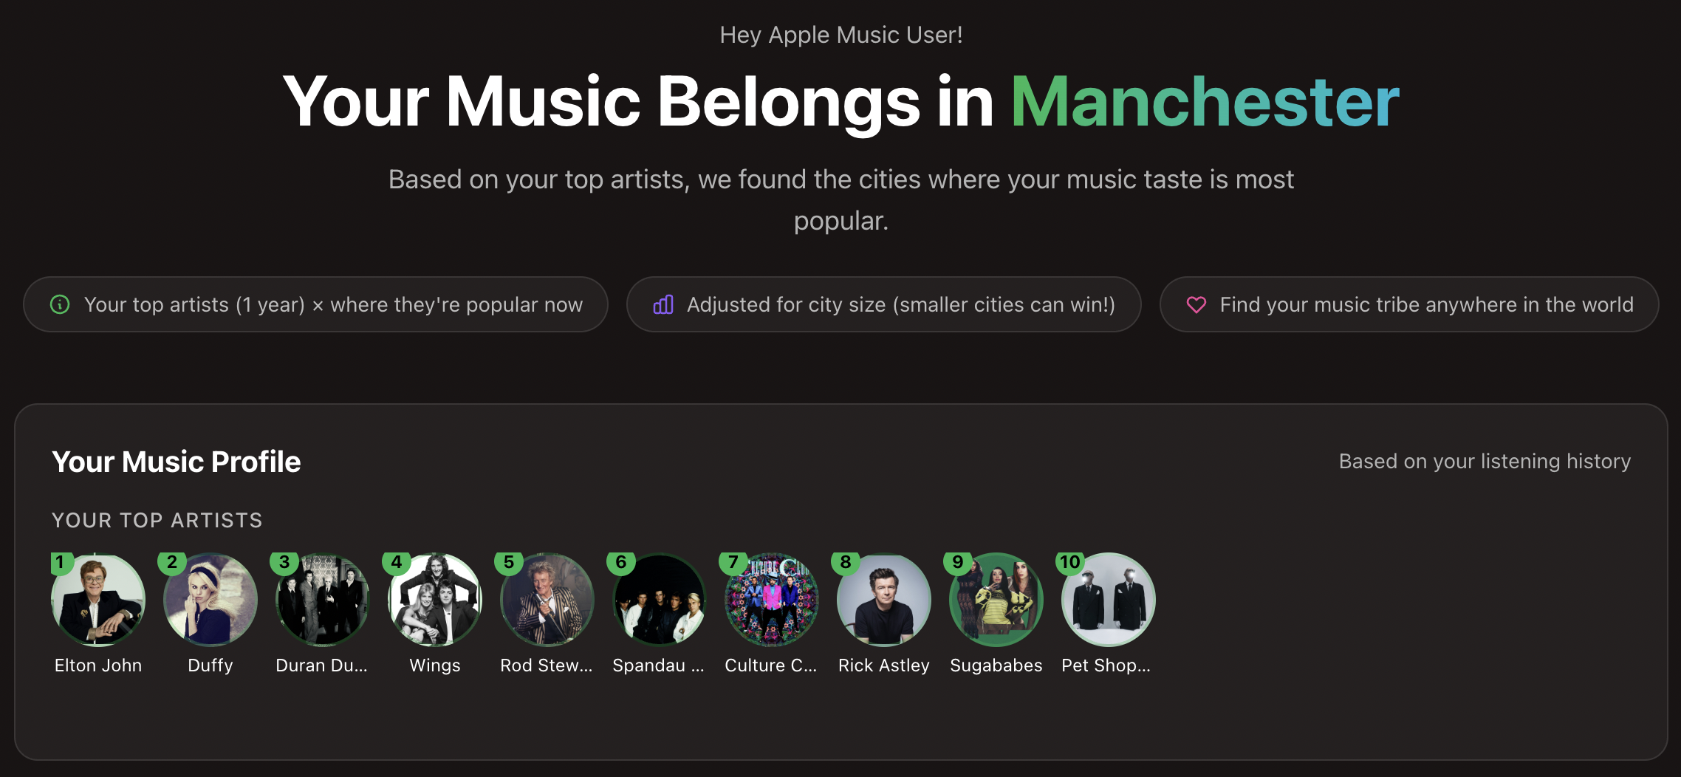1681x777 pixels.
Task: Select Duffy's profile picture
Action: (x=210, y=600)
